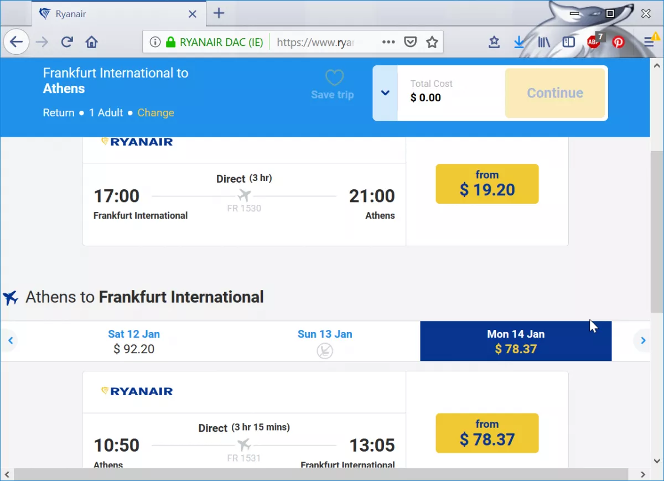Open the Library icon in toolbar

pos(543,42)
